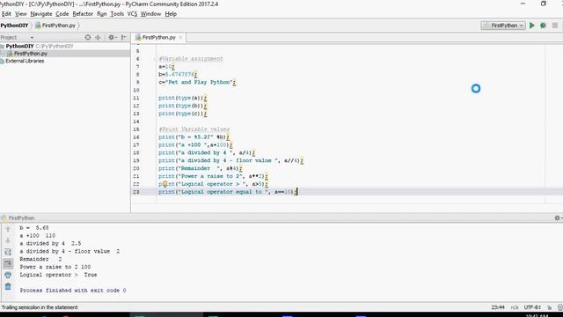Click Scroll from Source icon in Project panel
This screenshot has height=317, width=563.
coord(88,37)
